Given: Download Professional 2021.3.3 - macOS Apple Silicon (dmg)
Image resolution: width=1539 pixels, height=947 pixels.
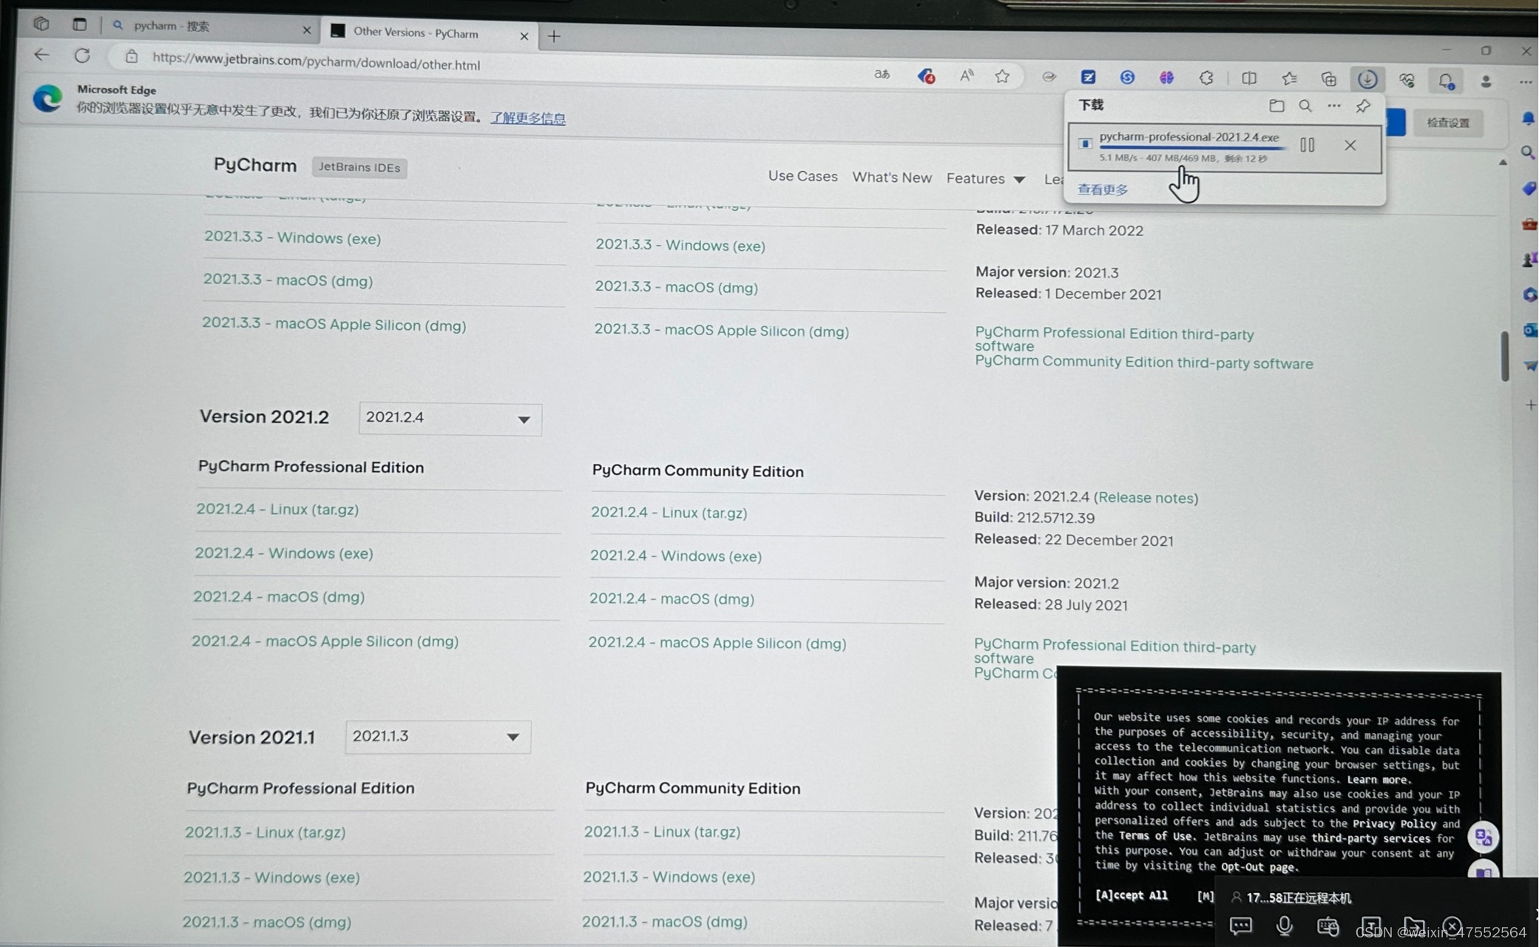Looking at the screenshot, I should pyautogui.click(x=334, y=325).
